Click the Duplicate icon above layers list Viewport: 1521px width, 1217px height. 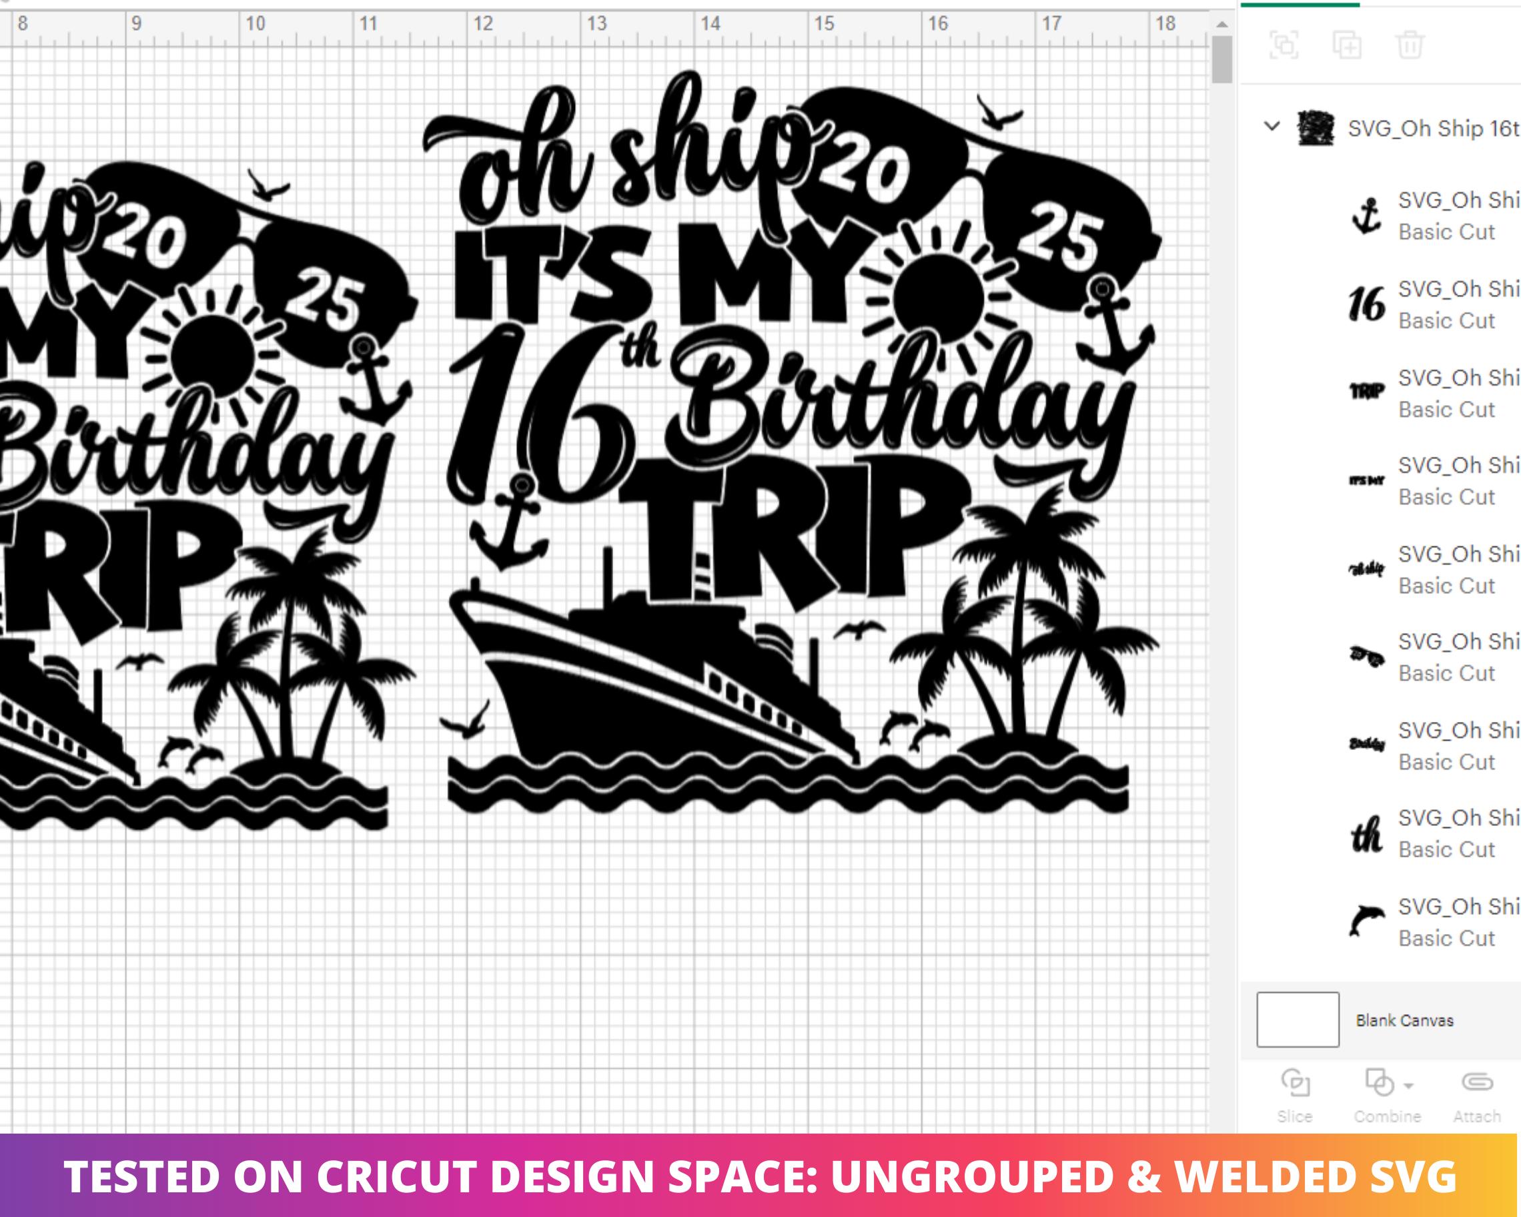pos(1347,45)
